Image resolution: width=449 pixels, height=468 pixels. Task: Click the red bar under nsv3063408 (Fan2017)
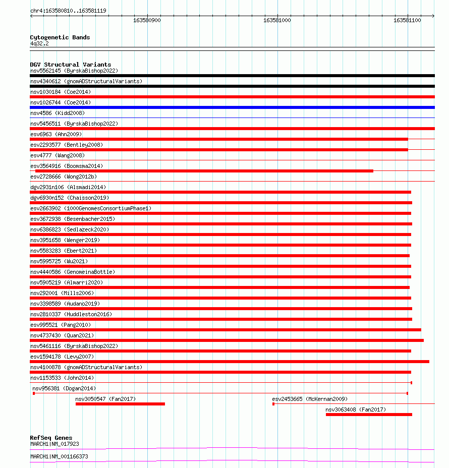click(x=369, y=415)
